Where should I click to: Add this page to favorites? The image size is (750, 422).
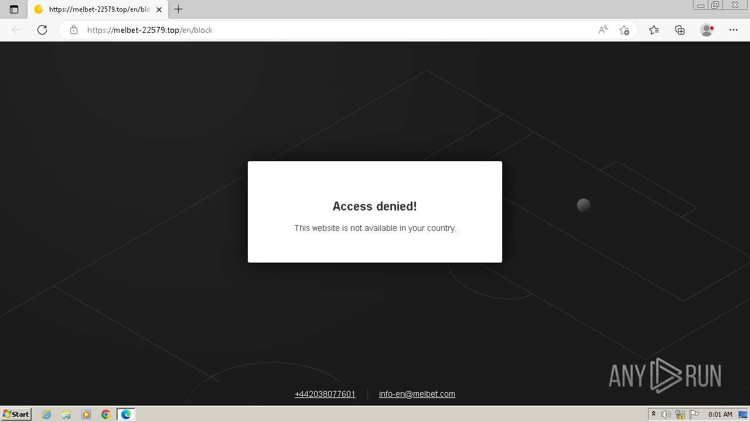point(624,30)
